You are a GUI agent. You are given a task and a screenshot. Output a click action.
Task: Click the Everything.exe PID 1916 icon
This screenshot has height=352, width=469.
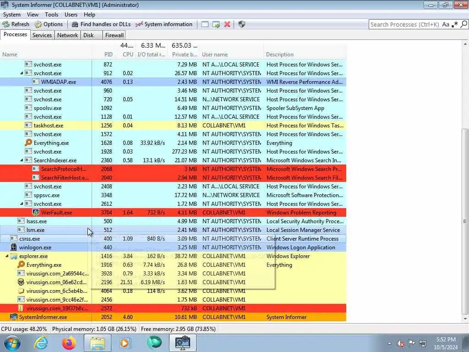[x=21, y=264]
